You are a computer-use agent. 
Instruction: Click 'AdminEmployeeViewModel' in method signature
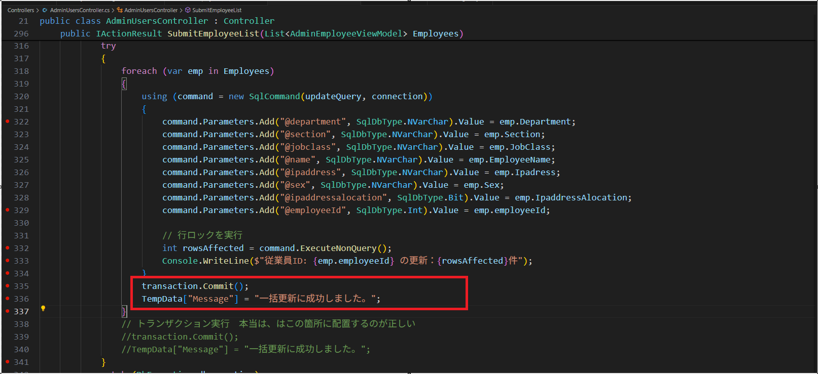346,33
